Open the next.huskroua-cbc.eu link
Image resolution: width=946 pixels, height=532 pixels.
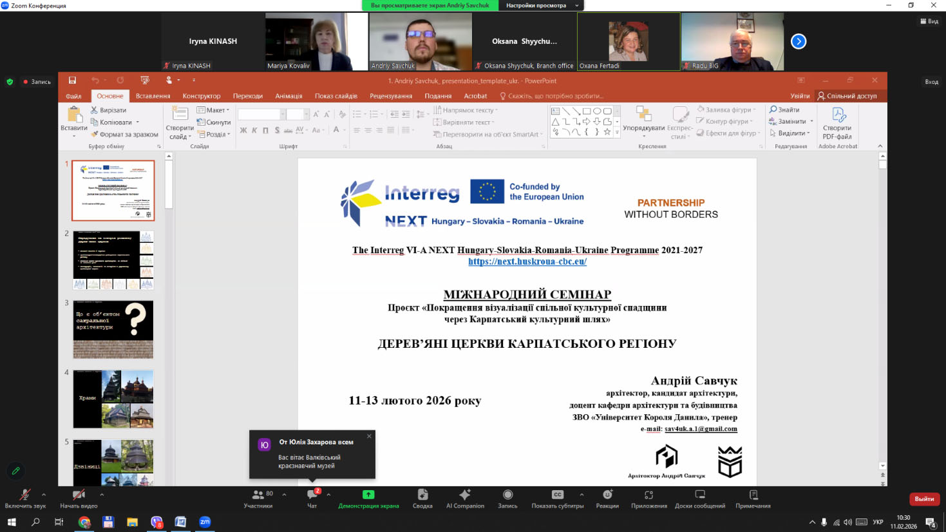coord(527,261)
